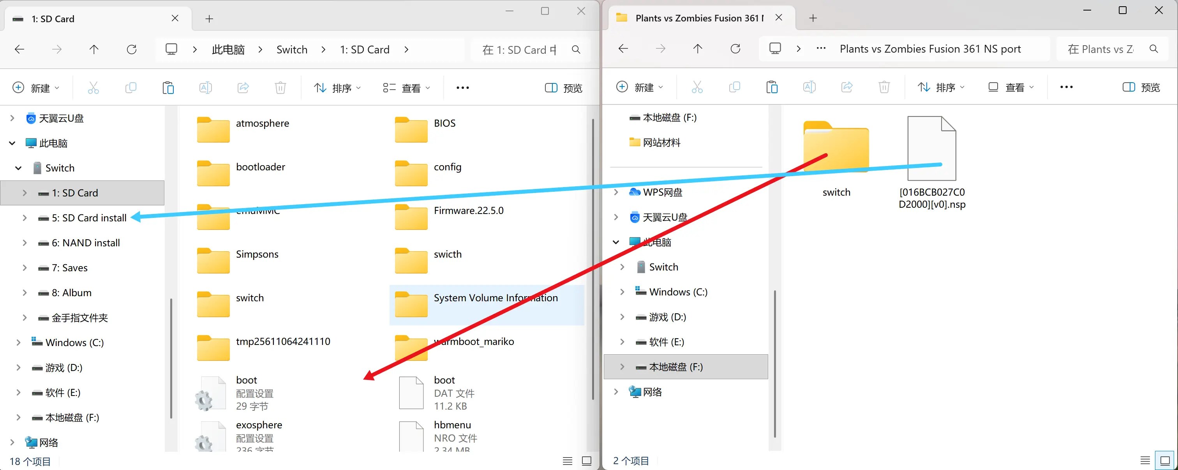The image size is (1178, 470).
Task: Click delete trash icon in Plants vs Zombies window
Action: [884, 87]
